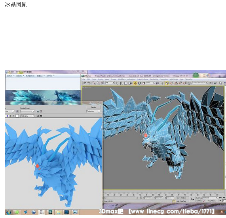
Task: Click the Unlink Selection tool
Action: (98, 83)
